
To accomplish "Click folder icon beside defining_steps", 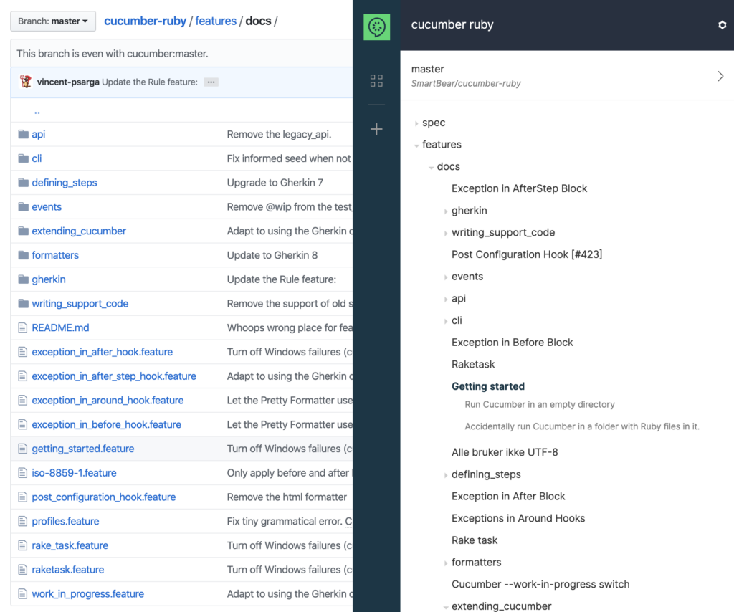I will (x=24, y=183).
